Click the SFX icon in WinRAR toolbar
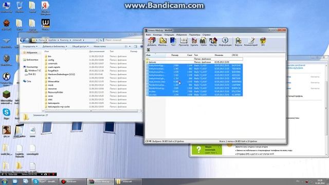This screenshot has width=329, height=185. [263, 42]
